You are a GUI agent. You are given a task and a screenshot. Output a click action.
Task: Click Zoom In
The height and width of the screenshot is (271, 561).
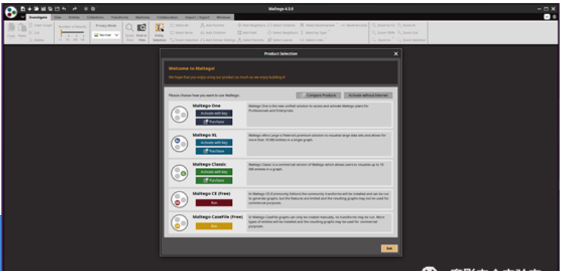tap(406, 25)
